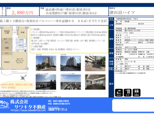This screenshot has width=154, height=115.
Task: Click the バルコニー/テラス area row
Action: click(x=134, y=33)
